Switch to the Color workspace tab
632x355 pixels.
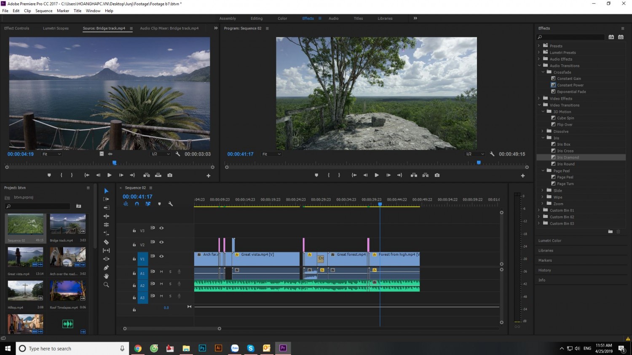[282, 19]
